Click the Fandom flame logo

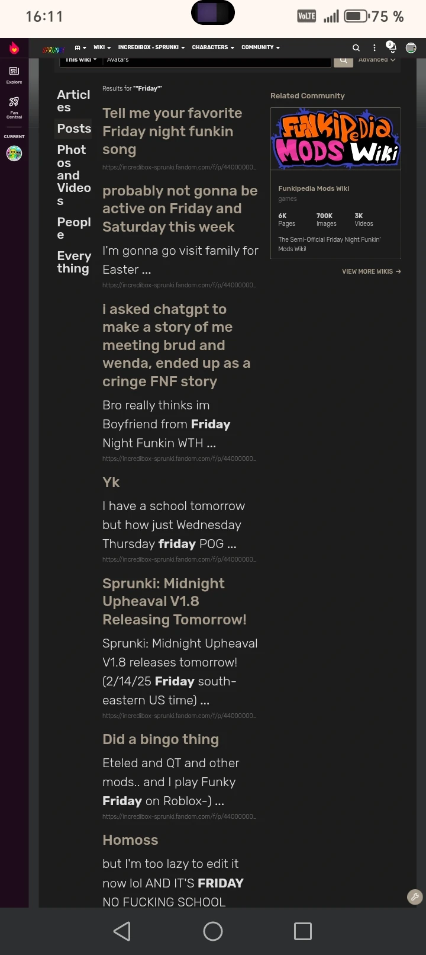[x=14, y=47]
